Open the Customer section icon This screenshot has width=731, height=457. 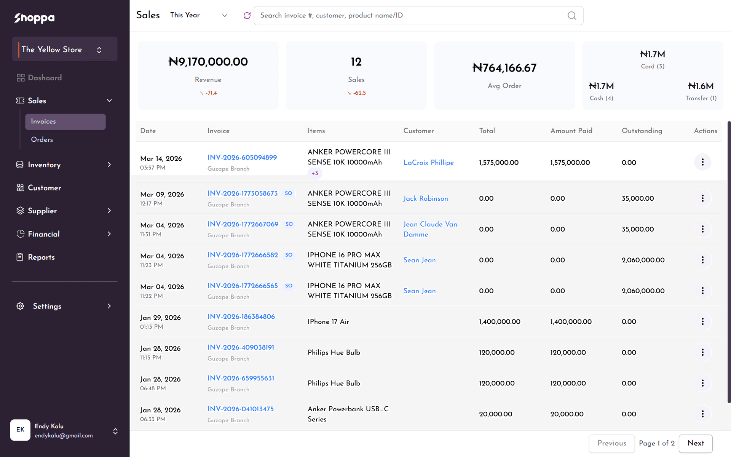[x=21, y=187]
